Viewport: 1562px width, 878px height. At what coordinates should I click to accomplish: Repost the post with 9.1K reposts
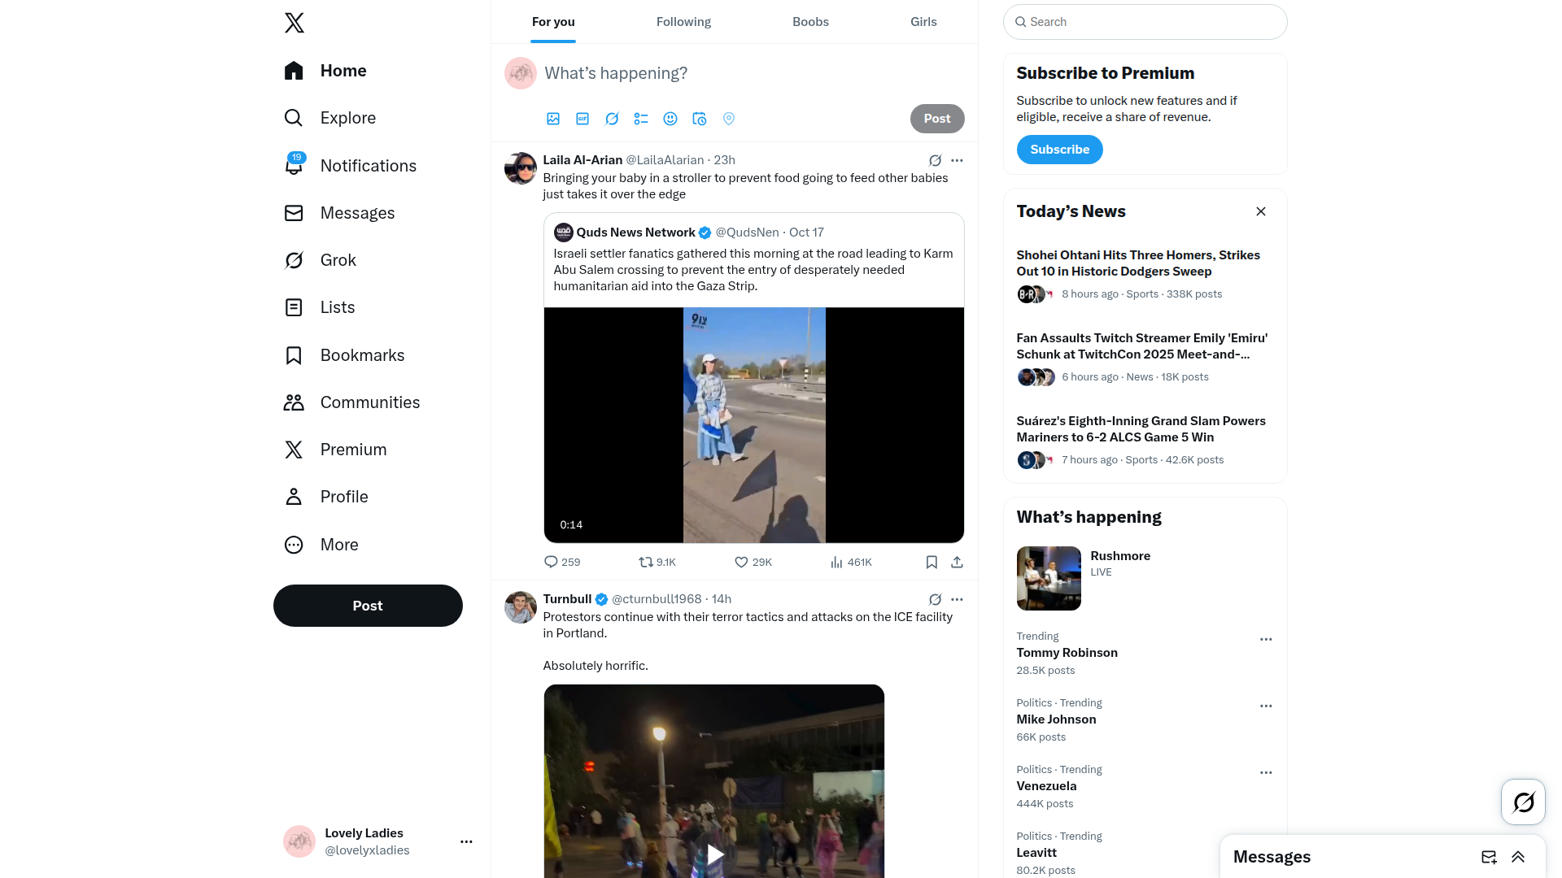(x=657, y=562)
